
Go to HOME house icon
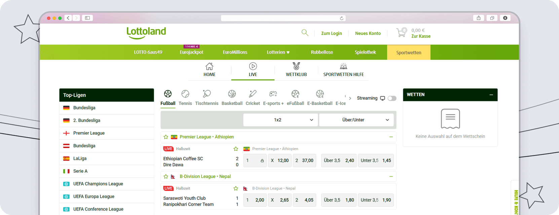(209, 66)
